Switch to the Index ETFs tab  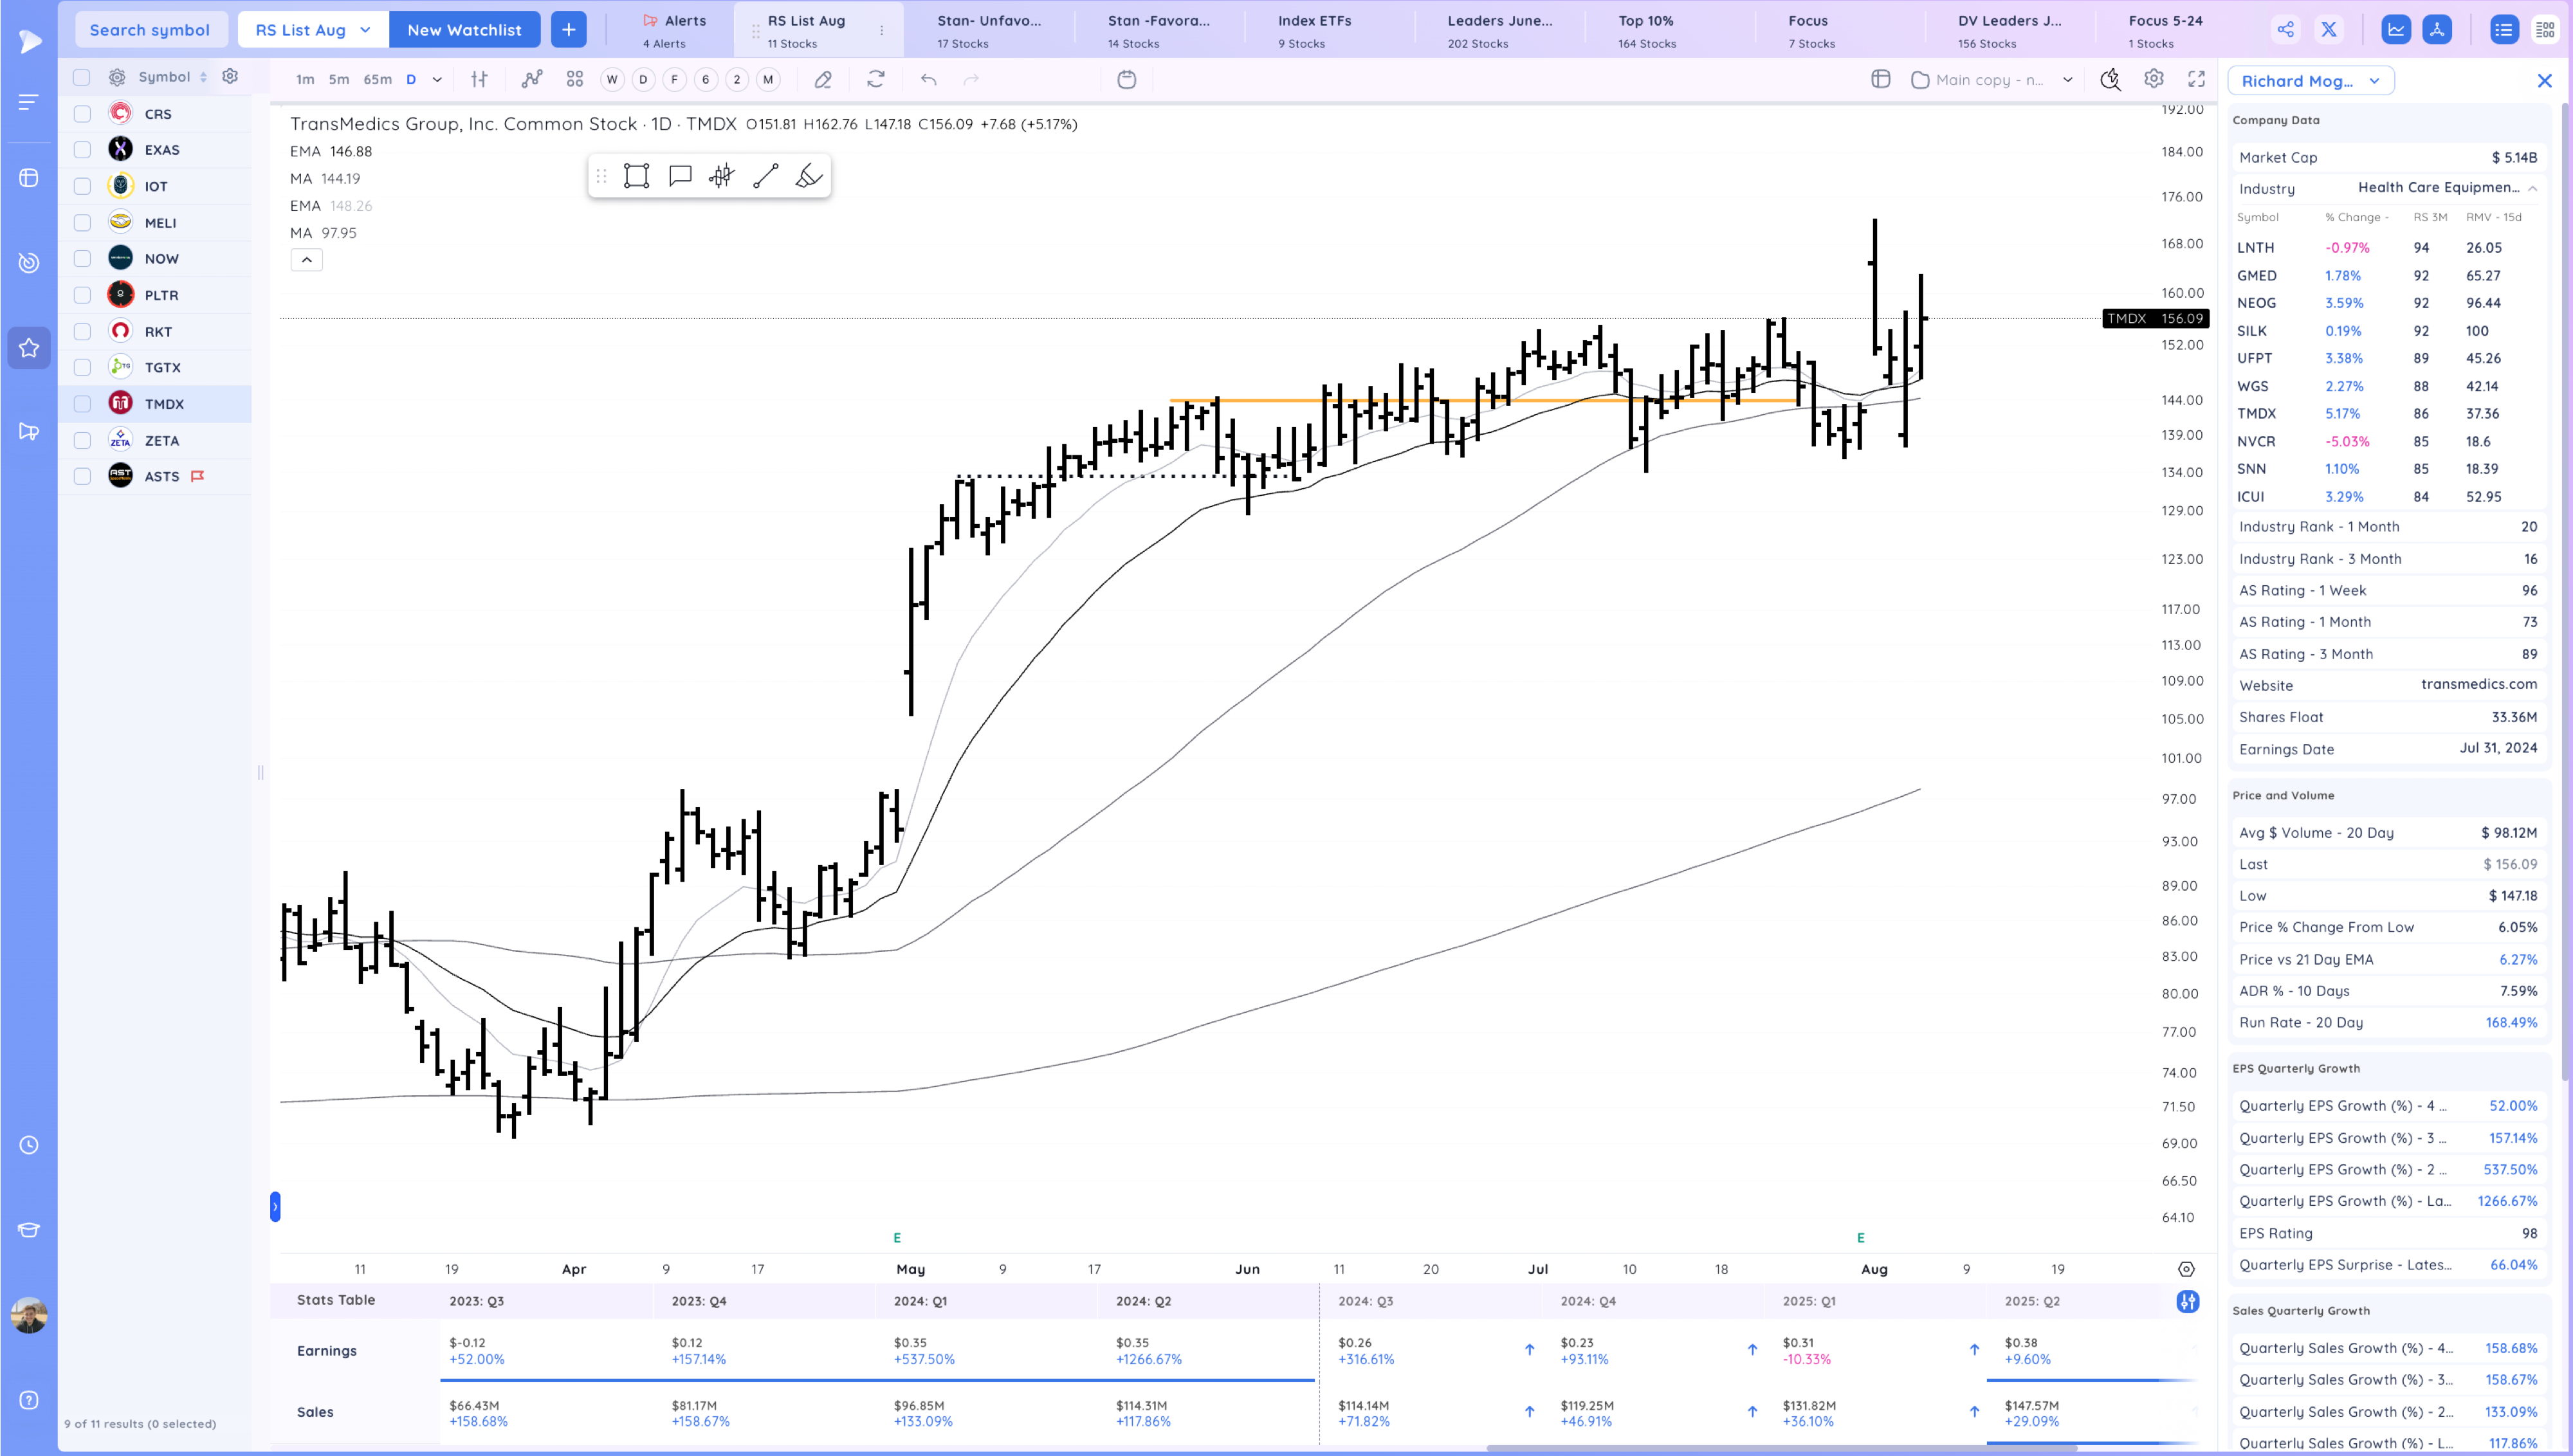point(1314,29)
